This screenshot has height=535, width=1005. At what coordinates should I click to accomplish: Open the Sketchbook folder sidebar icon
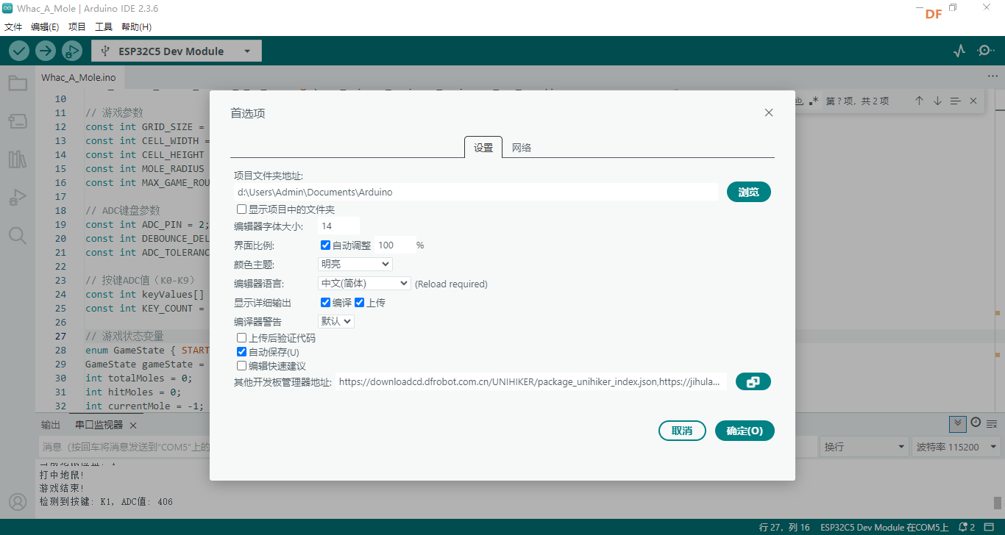(x=18, y=83)
